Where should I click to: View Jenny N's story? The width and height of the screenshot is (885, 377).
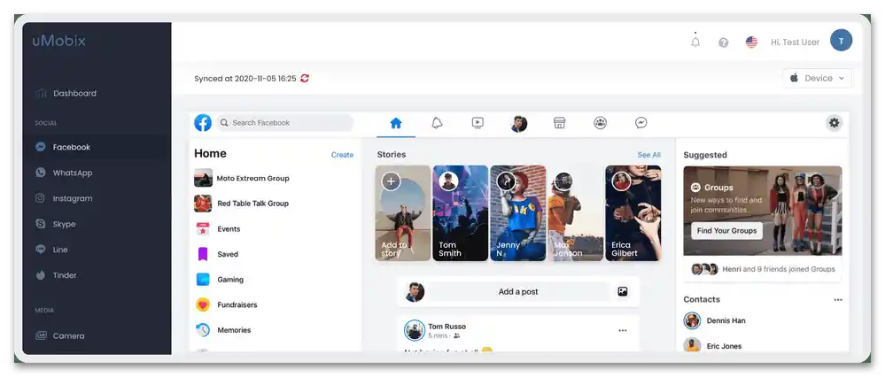point(518,213)
